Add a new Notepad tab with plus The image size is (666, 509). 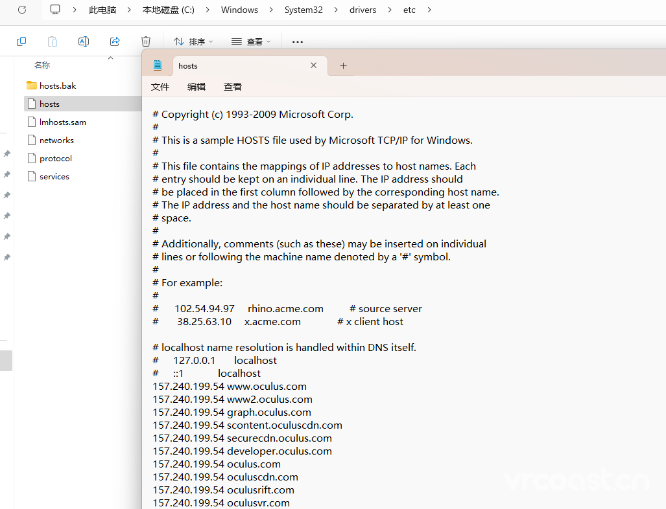tap(343, 66)
